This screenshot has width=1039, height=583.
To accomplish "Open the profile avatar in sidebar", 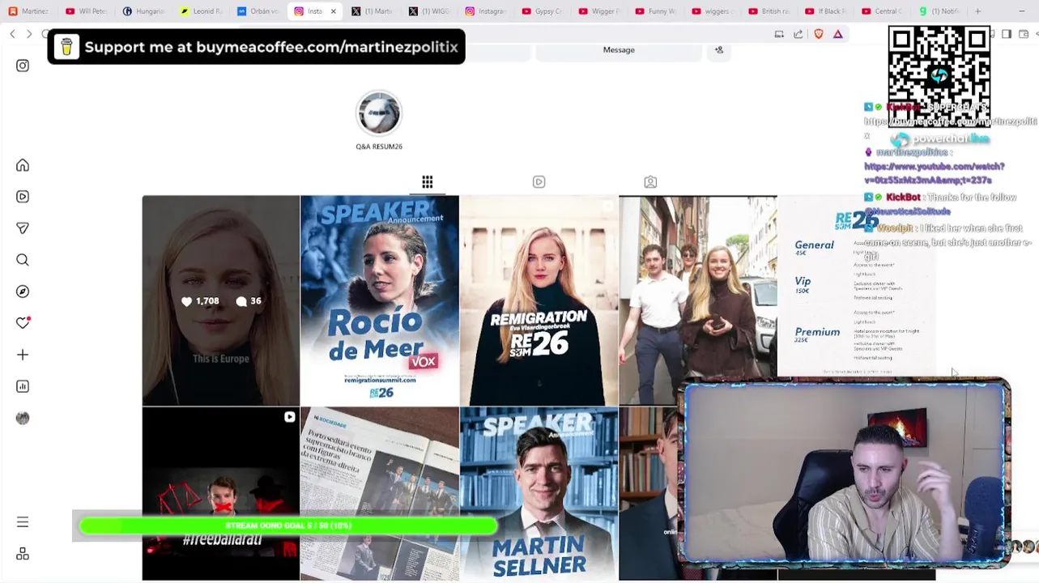I will click(x=23, y=418).
